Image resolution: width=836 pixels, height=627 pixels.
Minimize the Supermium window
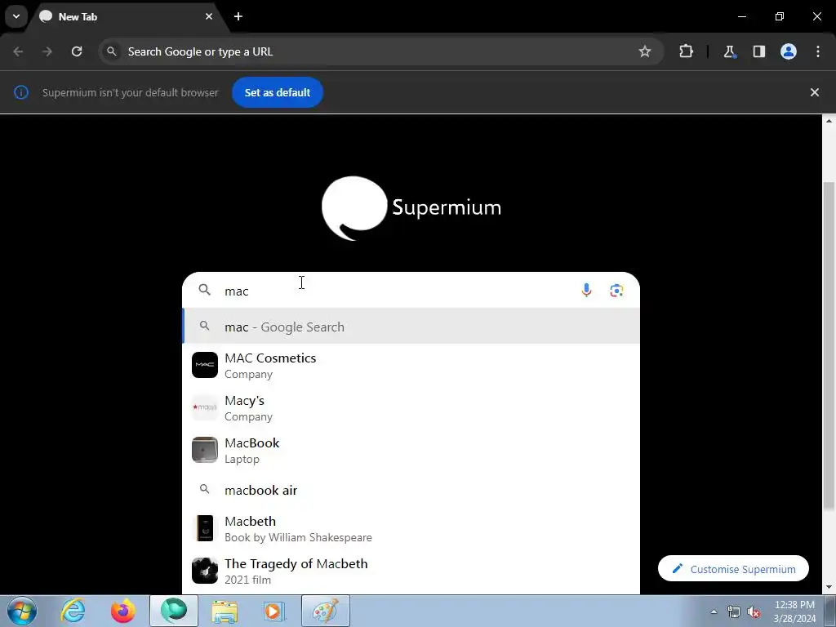[x=741, y=16]
